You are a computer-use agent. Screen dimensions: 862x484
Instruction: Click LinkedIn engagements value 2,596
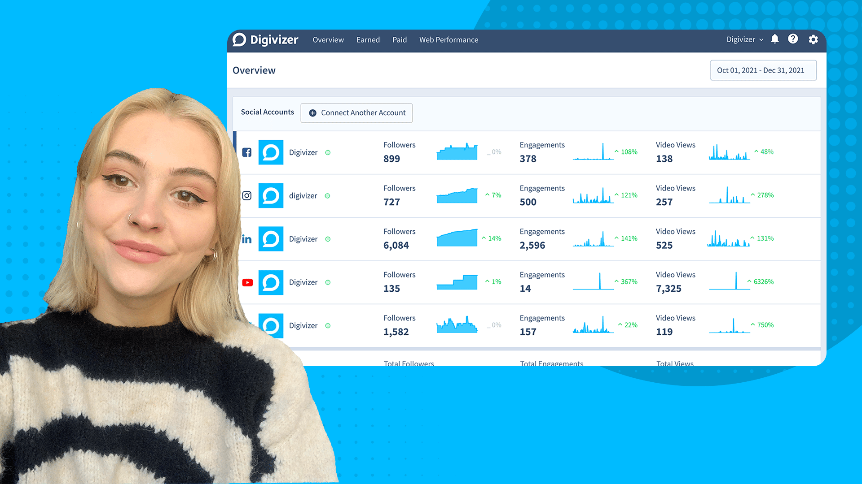532,246
